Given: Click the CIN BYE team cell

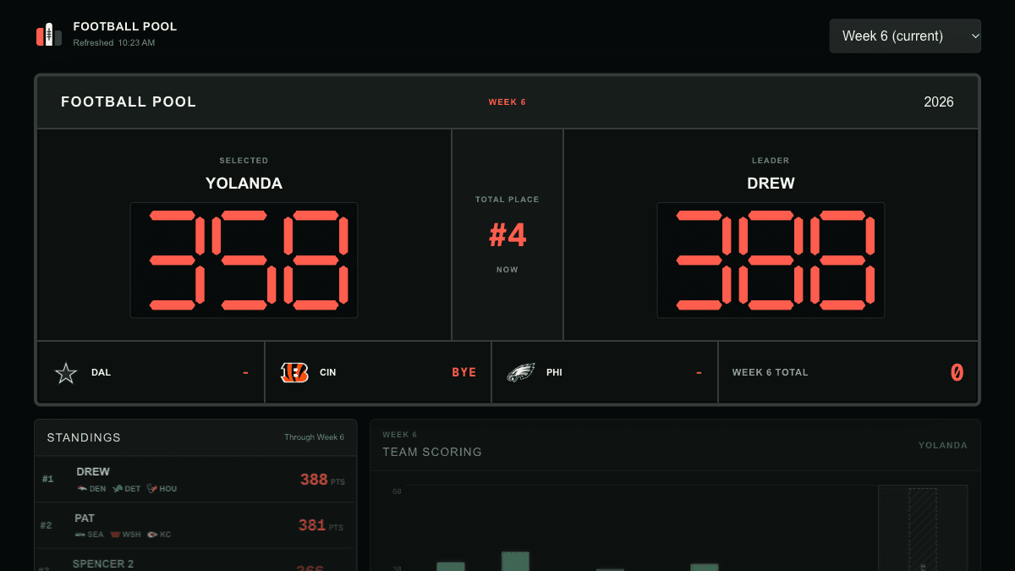Looking at the screenshot, I should [x=378, y=372].
